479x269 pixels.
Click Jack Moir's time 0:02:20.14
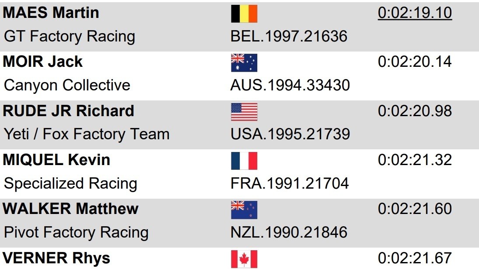(x=415, y=62)
